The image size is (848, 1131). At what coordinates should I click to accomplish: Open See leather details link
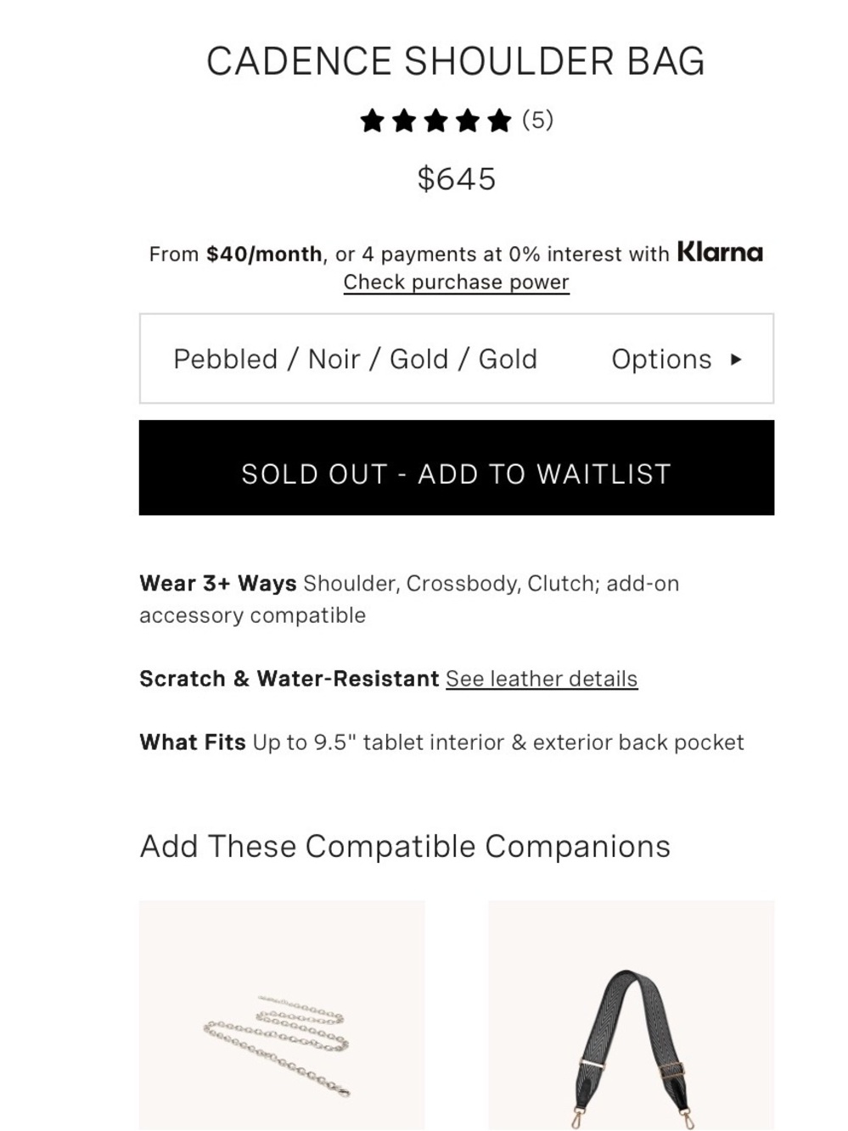[542, 680]
